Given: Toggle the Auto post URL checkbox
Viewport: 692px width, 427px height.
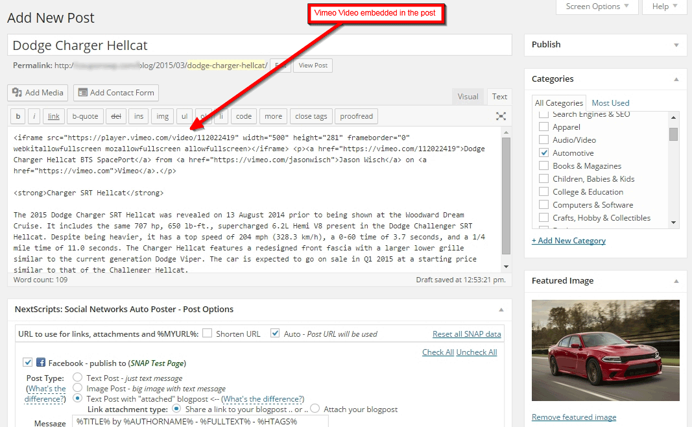Looking at the screenshot, I should (x=275, y=334).
